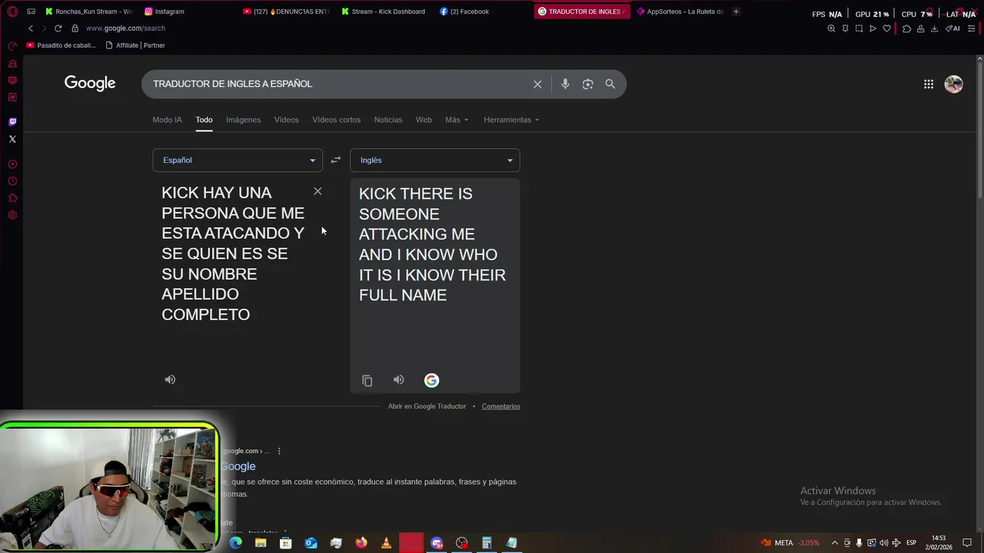Open the Google result title link

[x=238, y=466]
